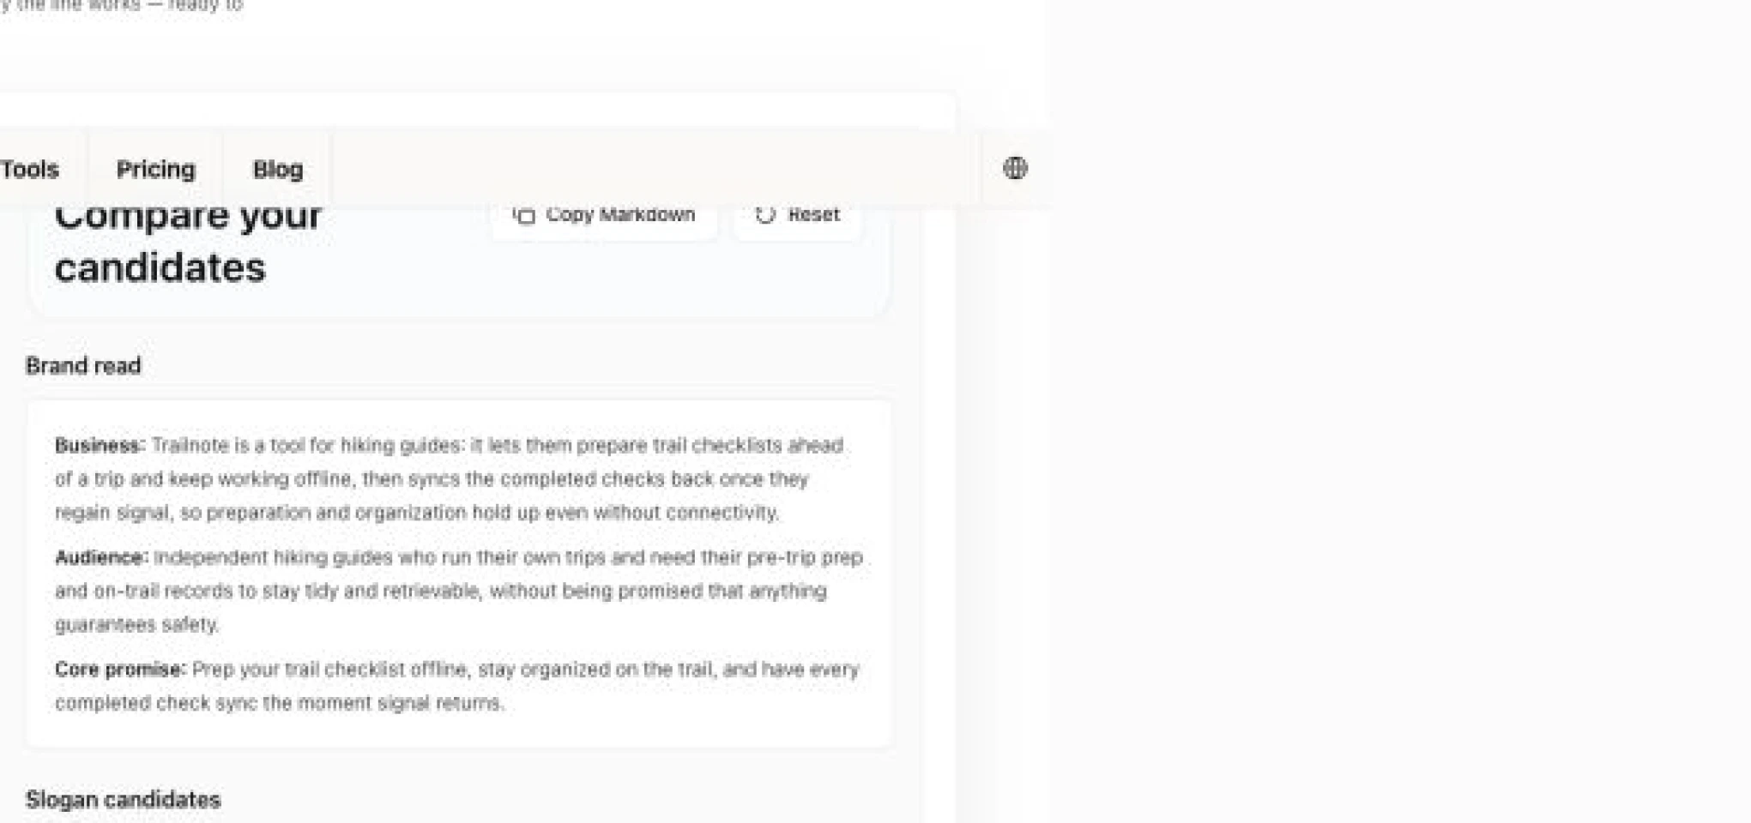Click the Prep your trail checklist promise text
Image resolution: width=1751 pixels, height=823 pixels.
tap(456, 686)
